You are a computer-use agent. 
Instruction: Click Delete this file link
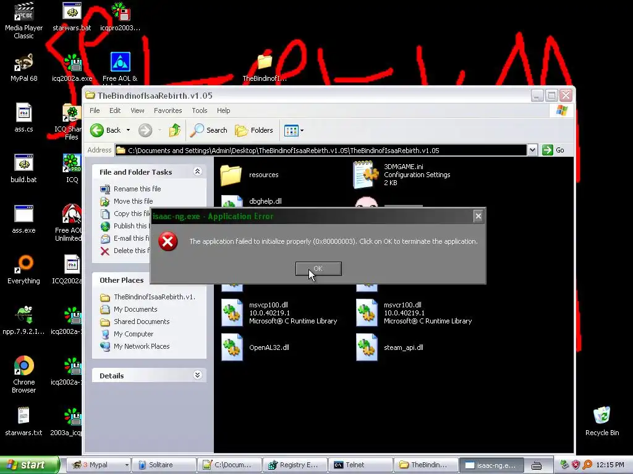click(132, 251)
